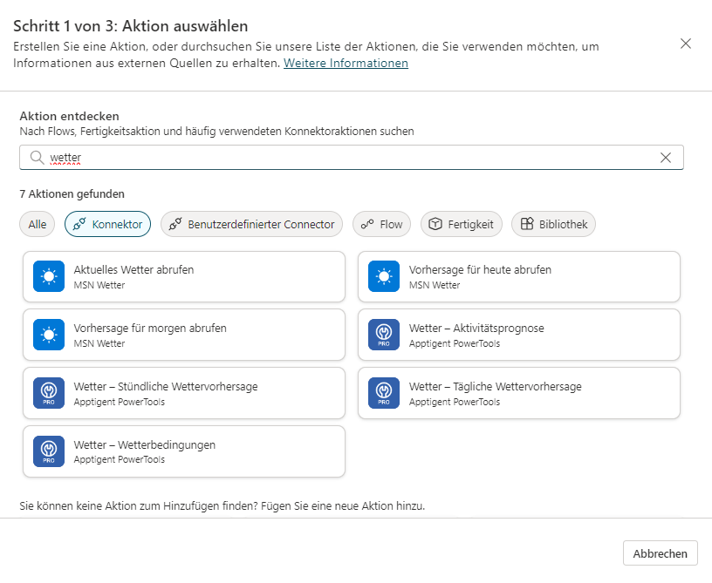
Task: Choose the Wetter – Tägliche Wettervorhersage action
Action: pyautogui.click(x=518, y=394)
